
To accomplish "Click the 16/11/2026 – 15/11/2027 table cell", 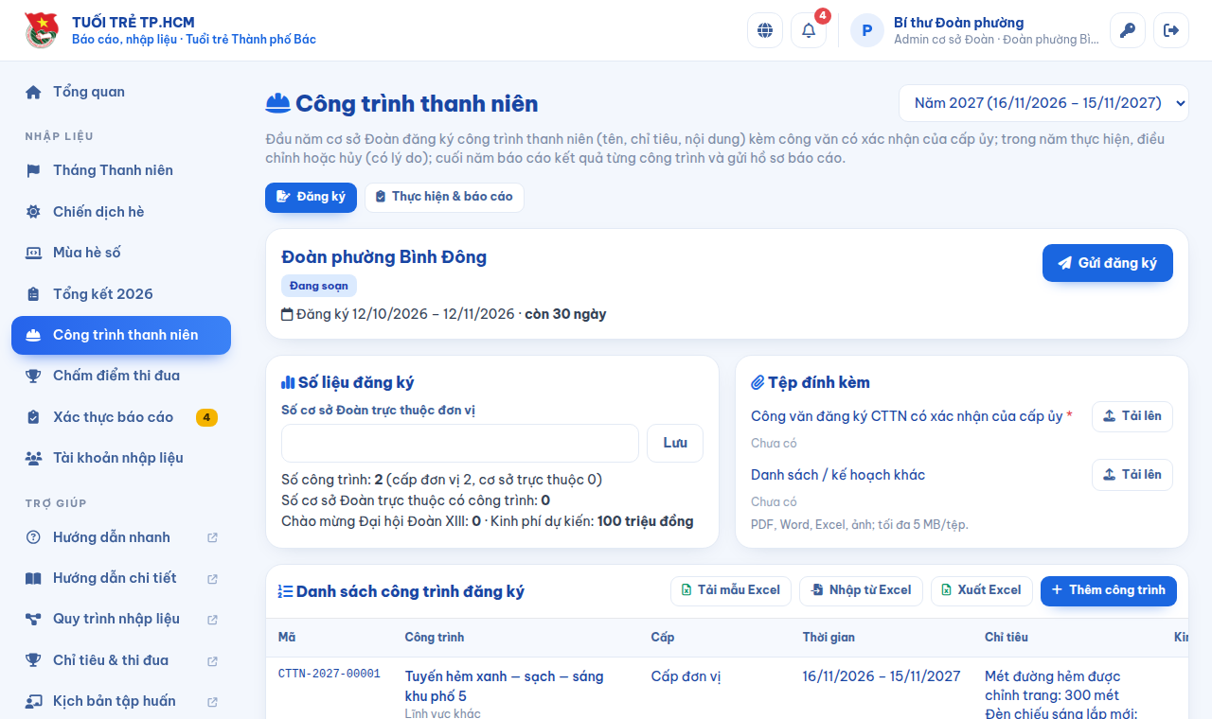I will click(882, 676).
